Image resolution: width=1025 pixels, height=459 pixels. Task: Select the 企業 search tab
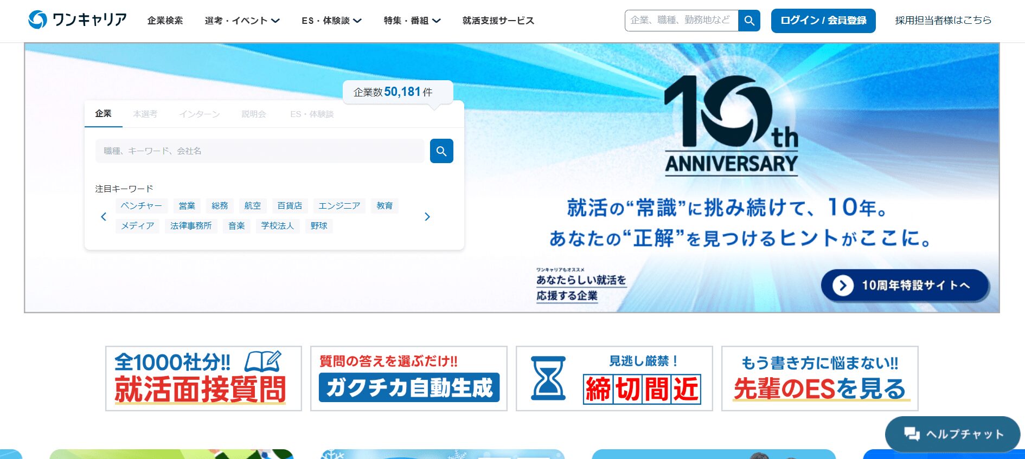click(x=103, y=114)
